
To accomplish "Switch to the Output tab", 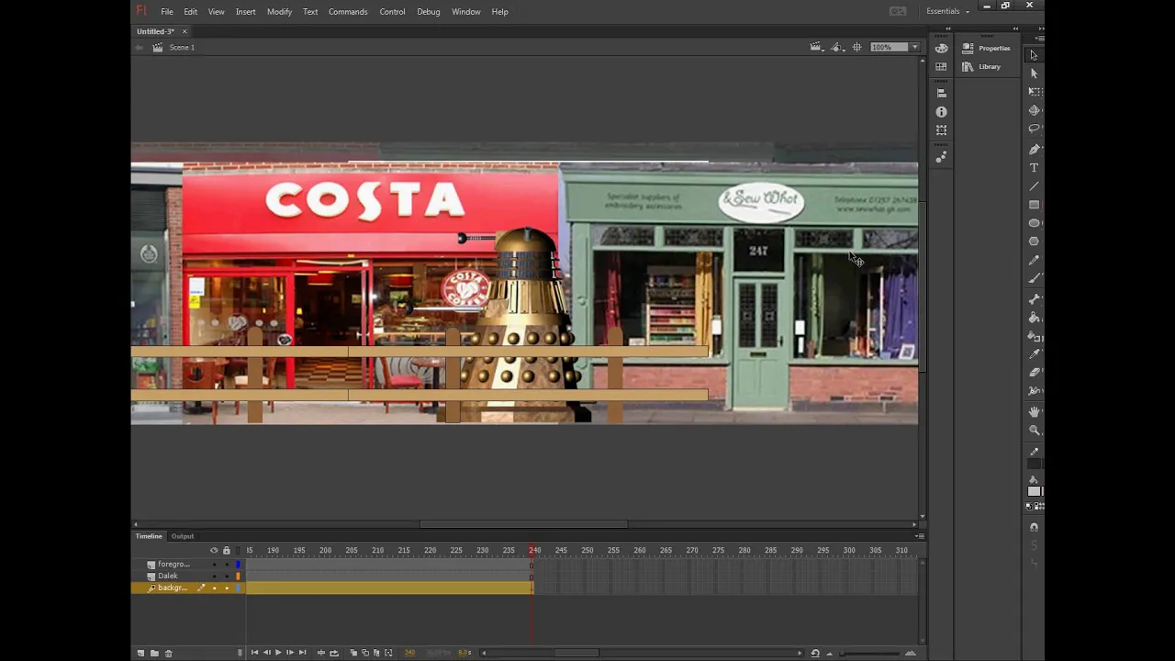I will pos(183,536).
